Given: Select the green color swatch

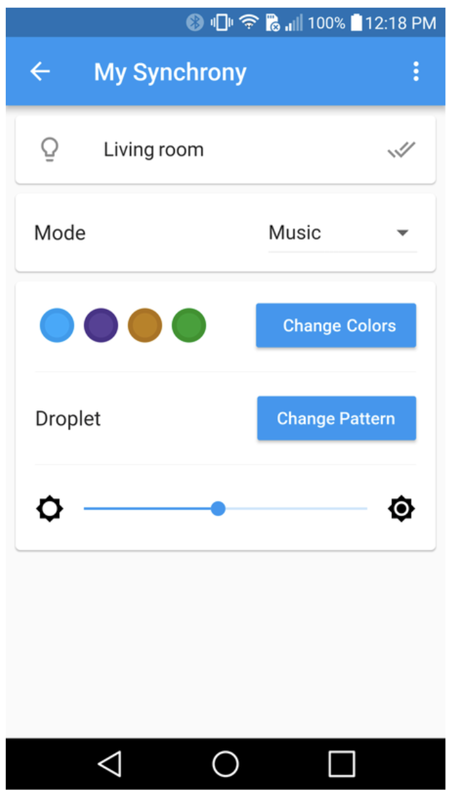Looking at the screenshot, I should click(189, 325).
